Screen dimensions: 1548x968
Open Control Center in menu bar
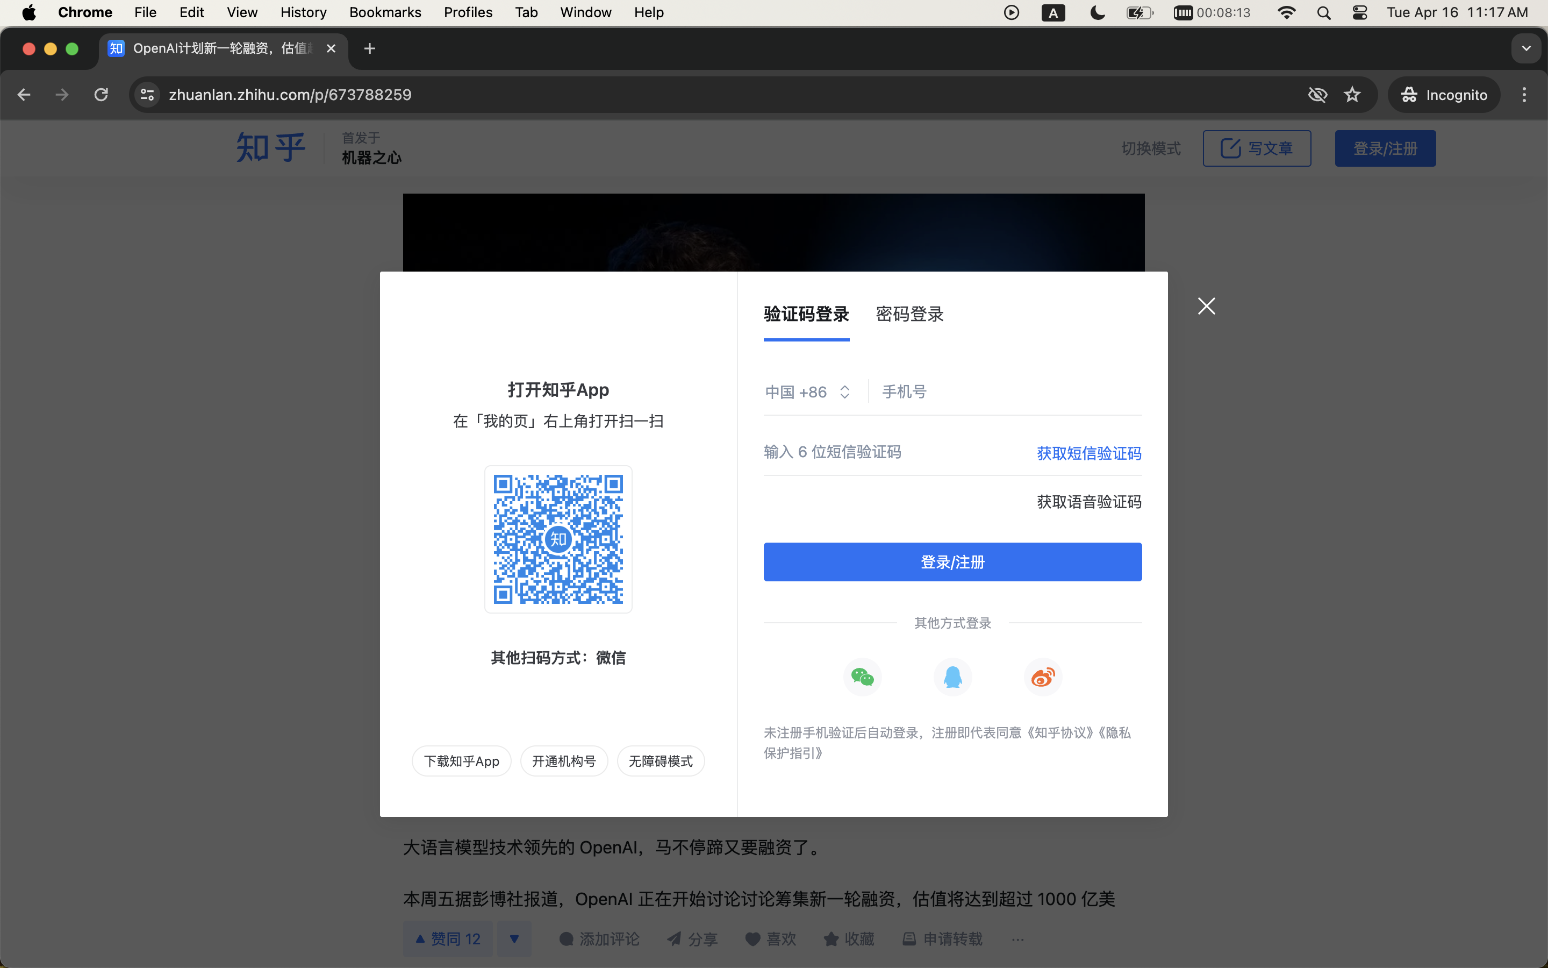point(1360,12)
